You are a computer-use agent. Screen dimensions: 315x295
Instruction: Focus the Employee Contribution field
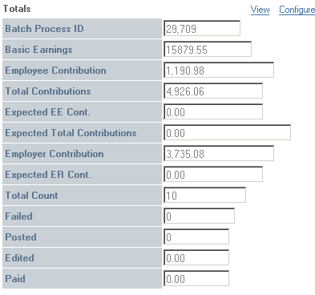(x=219, y=70)
